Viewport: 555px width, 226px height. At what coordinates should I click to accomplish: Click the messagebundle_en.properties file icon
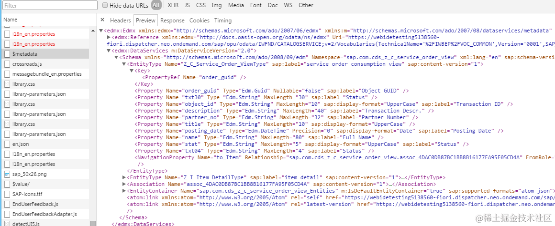pos(7,74)
